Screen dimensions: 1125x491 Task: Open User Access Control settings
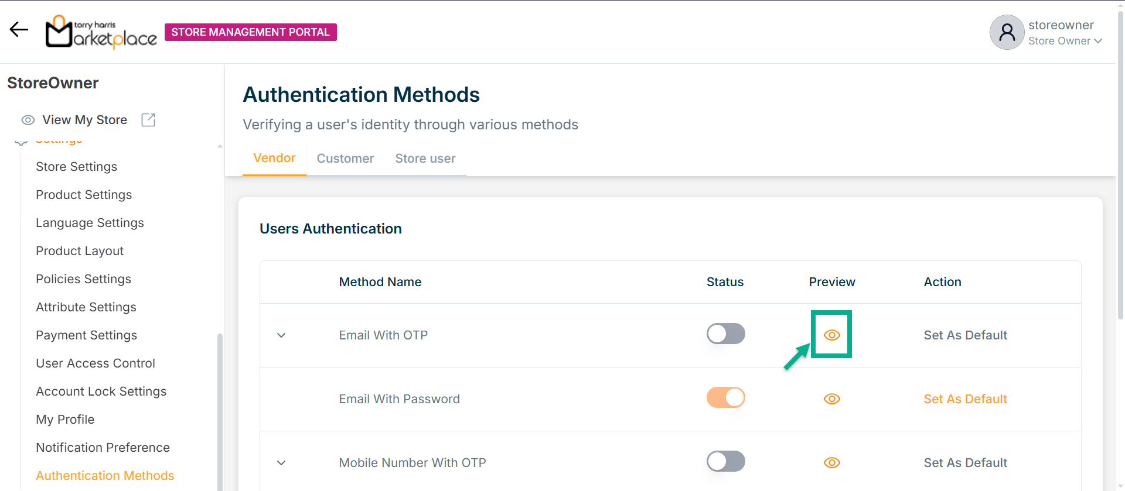click(96, 363)
